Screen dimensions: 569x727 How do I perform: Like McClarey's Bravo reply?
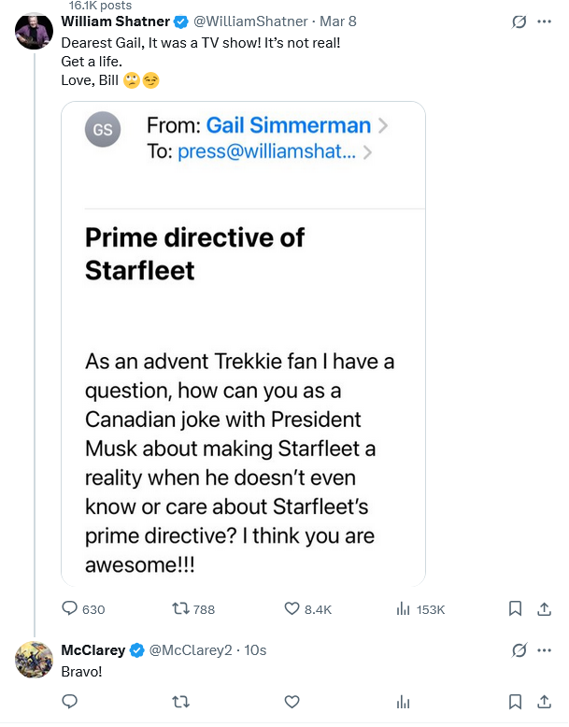point(292,701)
